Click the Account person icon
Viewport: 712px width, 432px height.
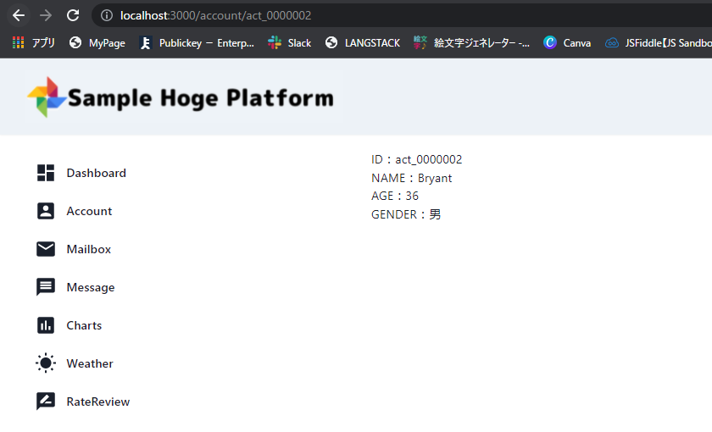pyautogui.click(x=46, y=211)
